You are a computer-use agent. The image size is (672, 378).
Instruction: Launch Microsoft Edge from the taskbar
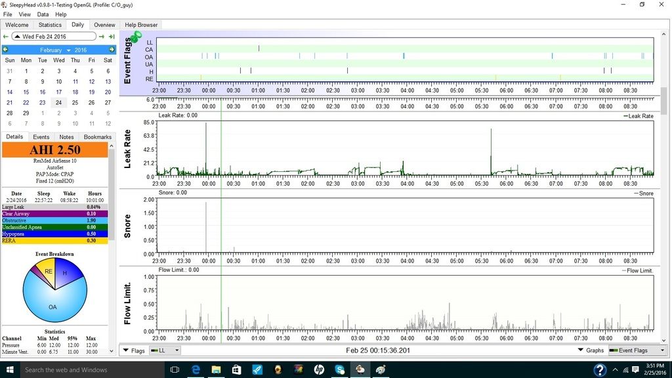(196, 369)
